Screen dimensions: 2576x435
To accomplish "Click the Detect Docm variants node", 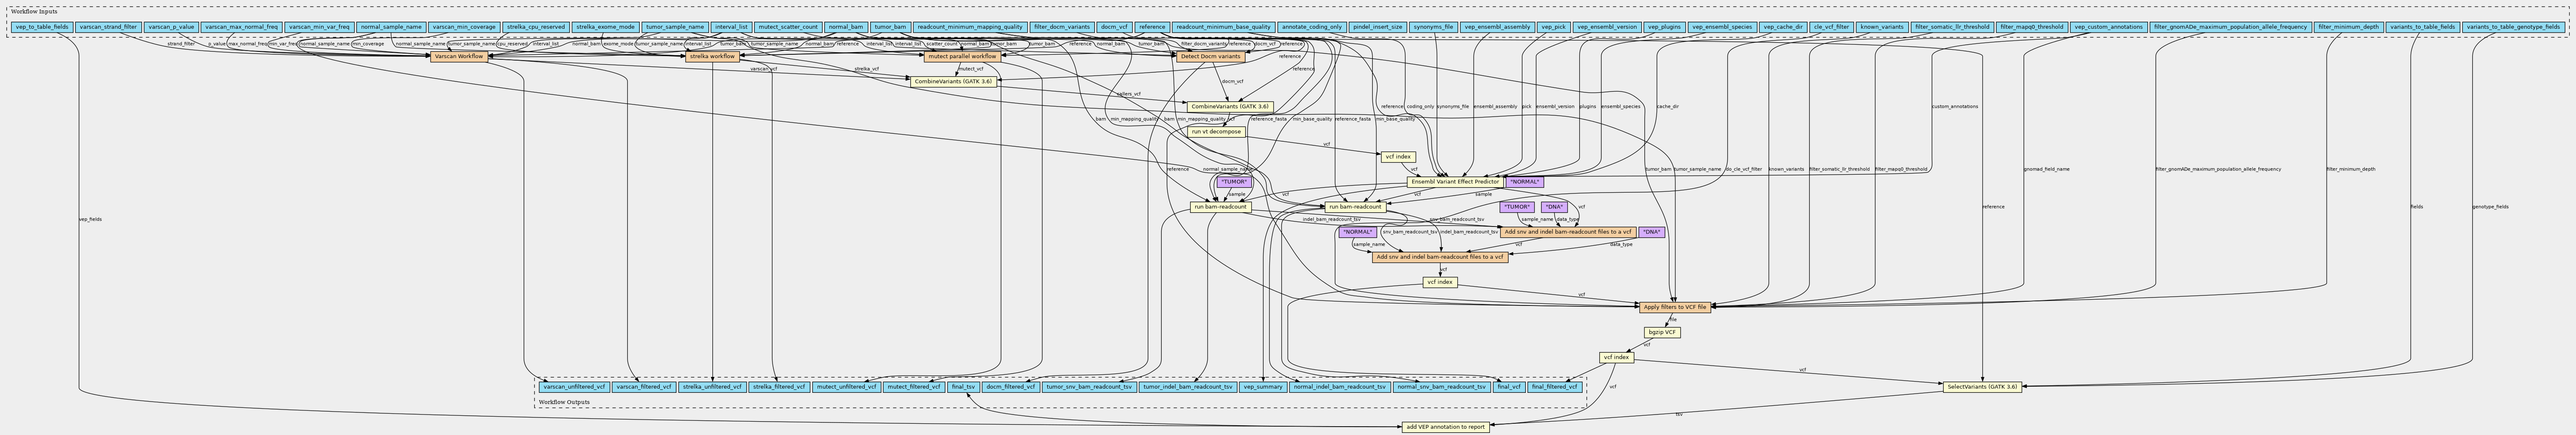I will [1210, 57].
